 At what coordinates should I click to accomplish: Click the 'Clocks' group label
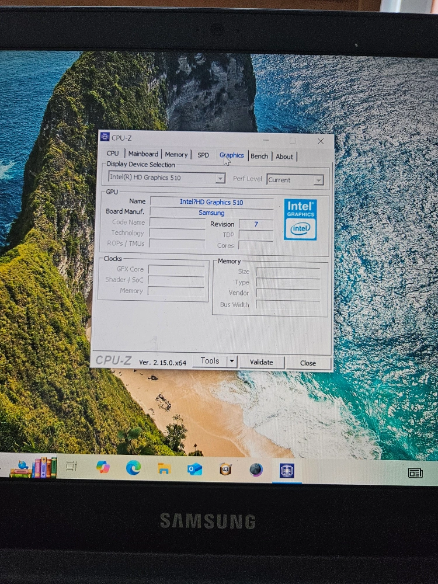pyautogui.click(x=113, y=259)
